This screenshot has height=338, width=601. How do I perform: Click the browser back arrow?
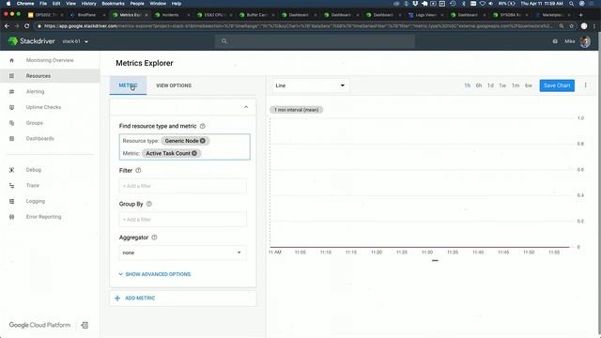[7, 26]
